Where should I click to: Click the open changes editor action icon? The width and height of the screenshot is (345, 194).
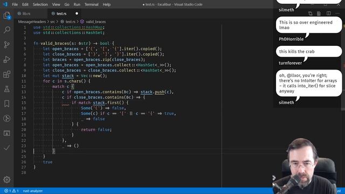coord(310,13)
